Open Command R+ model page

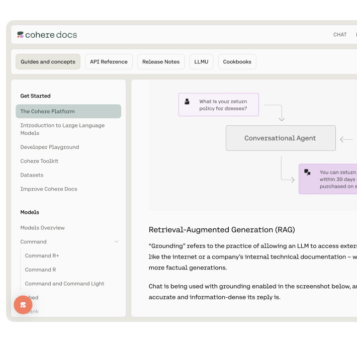42,255
